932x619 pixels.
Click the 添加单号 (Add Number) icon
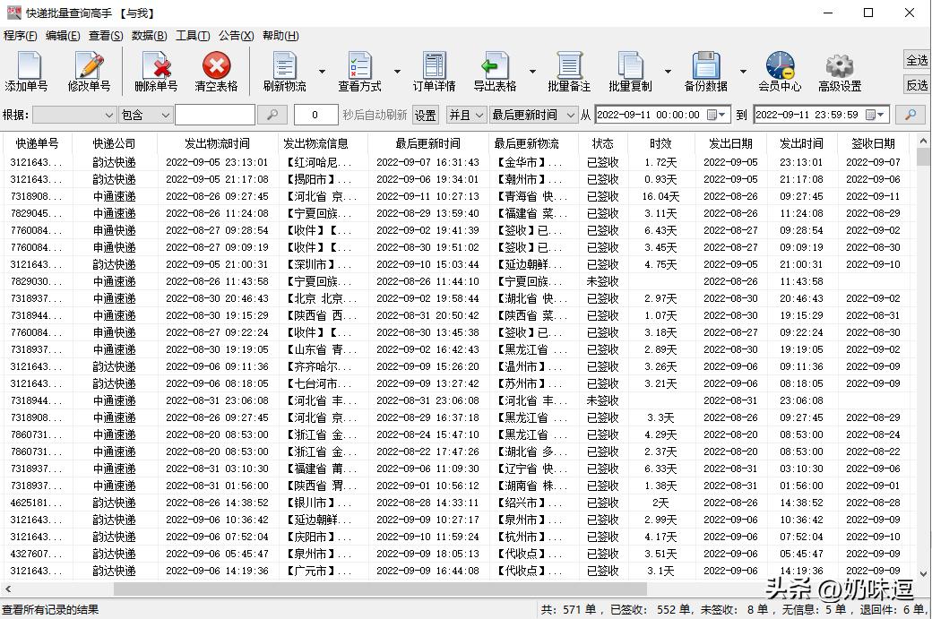(x=28, y=71)
